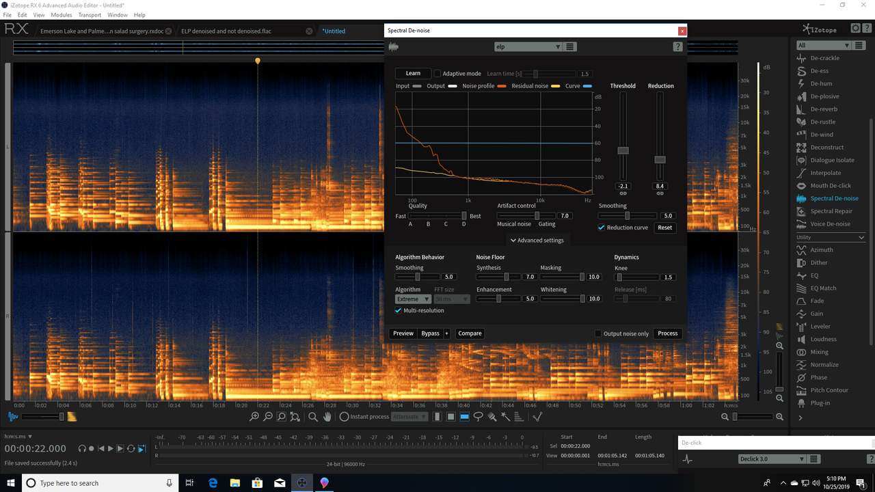The height and width of the screenshot is (492, 875).
Task: Open the Interpolate module
Action: 826,173
